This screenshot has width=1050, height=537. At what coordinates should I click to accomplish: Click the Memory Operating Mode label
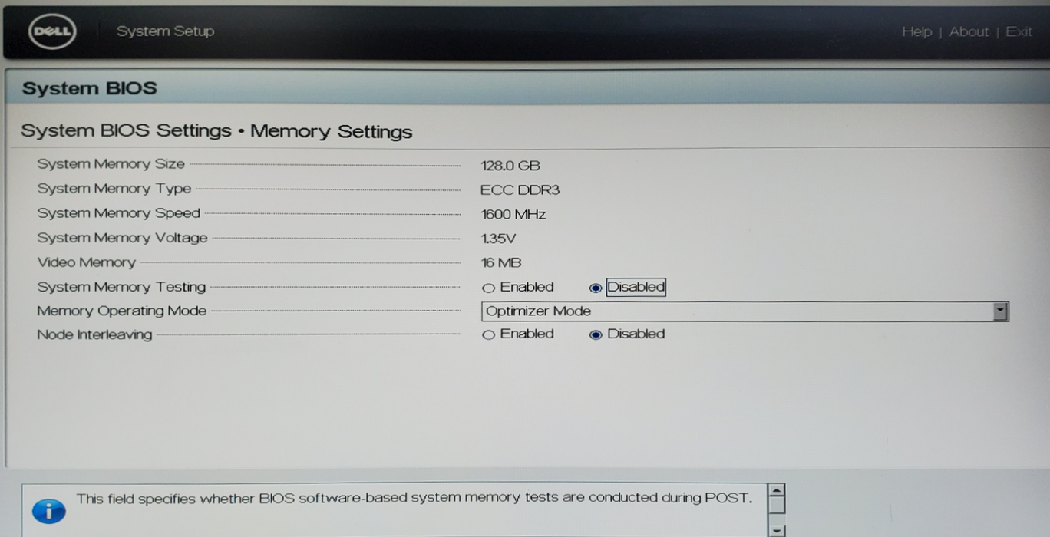(121, 311)
